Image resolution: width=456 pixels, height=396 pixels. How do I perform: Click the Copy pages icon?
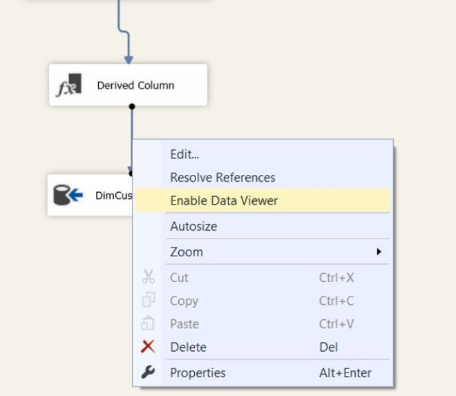pyautogui.click(x=149, y=301)
